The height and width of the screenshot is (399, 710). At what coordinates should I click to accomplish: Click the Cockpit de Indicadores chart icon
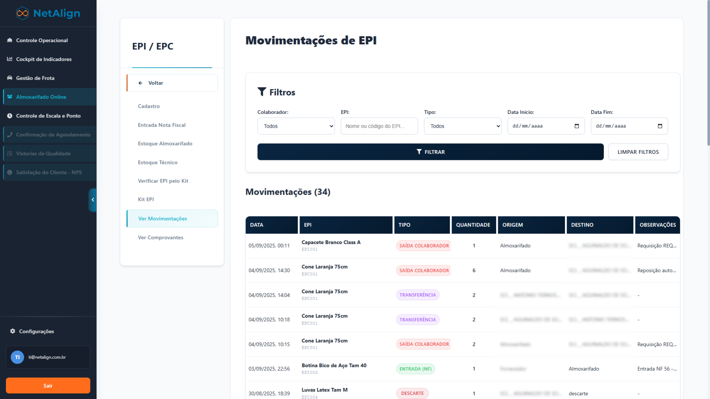click(x=10, y=59)
